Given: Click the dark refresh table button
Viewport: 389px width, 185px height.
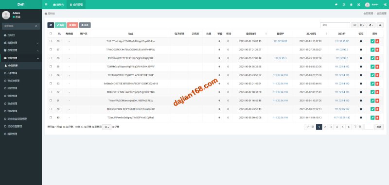Looking at the screenshot, I should (51, 25).
